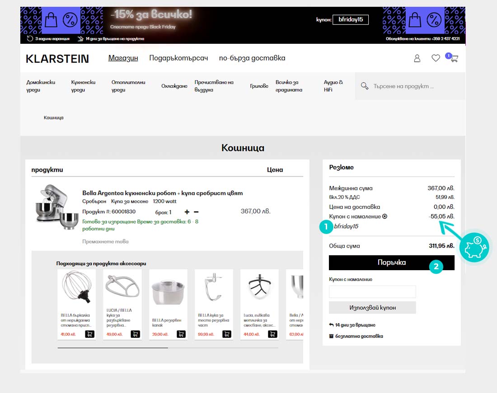Click the 99,99 лв. accessory price
This screenshot has height=393, width=497.
point(206,334)
